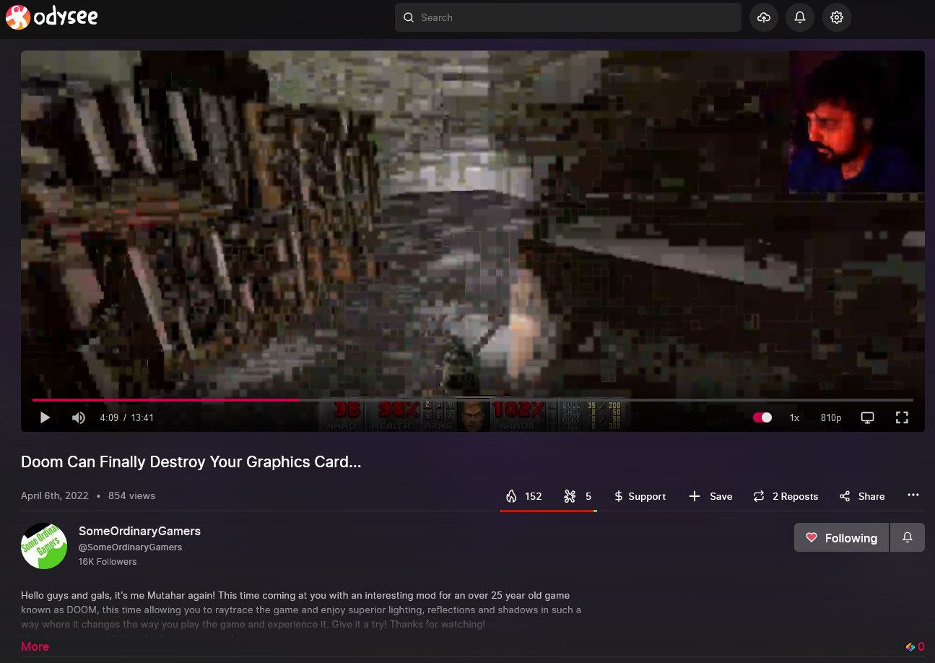This screenshot has height=663, width=935.
Task: Share the video
Action: coord(862,496)
